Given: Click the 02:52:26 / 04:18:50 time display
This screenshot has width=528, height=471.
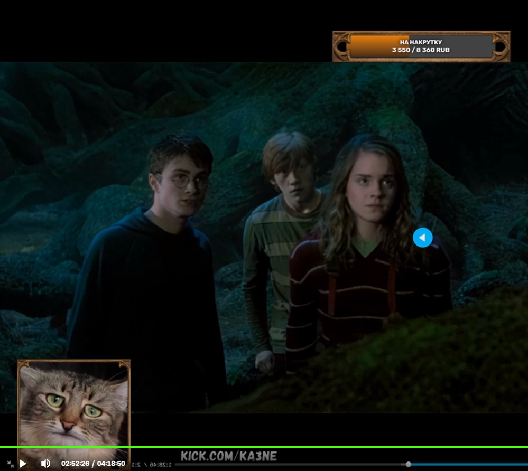Looking at the screenshot, I should 93,464.
